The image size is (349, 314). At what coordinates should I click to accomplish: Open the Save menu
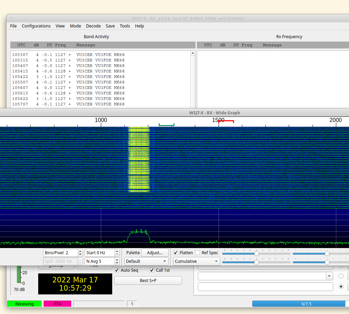click(110, 26)
